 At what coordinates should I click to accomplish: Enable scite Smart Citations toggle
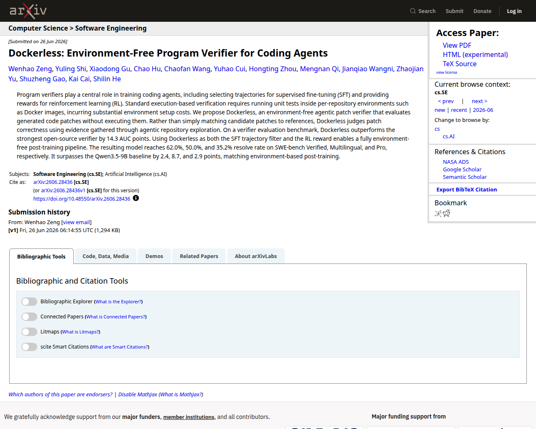click(29, 347)
